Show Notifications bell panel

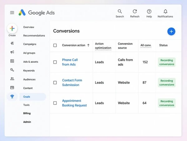point(165,13)
